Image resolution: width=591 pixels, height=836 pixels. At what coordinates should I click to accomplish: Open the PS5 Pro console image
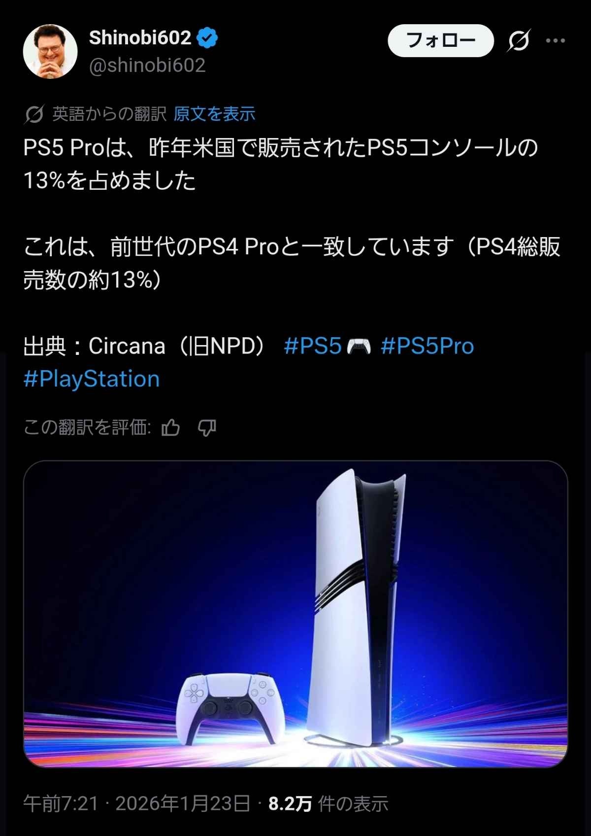tap(295, 614)
